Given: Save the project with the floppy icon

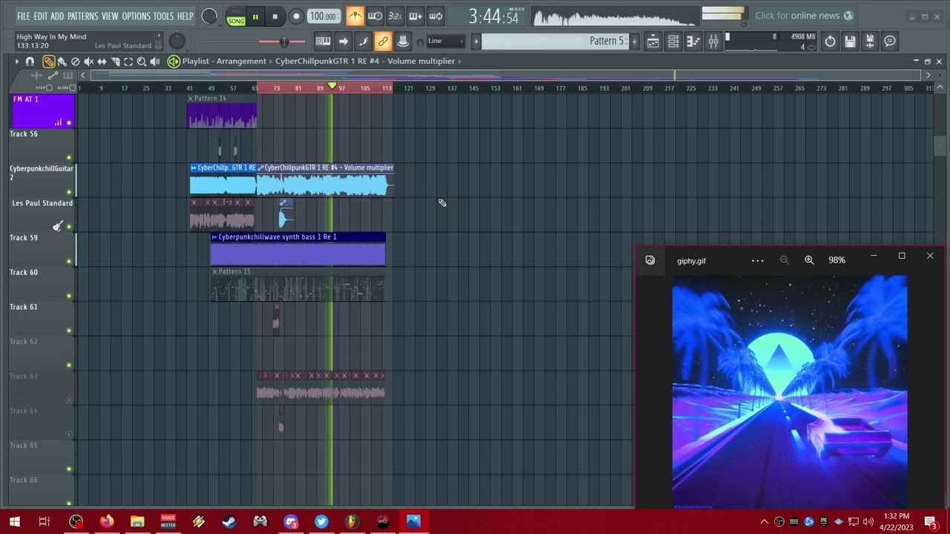Looking at the screenshot, I should click(850, 41).
